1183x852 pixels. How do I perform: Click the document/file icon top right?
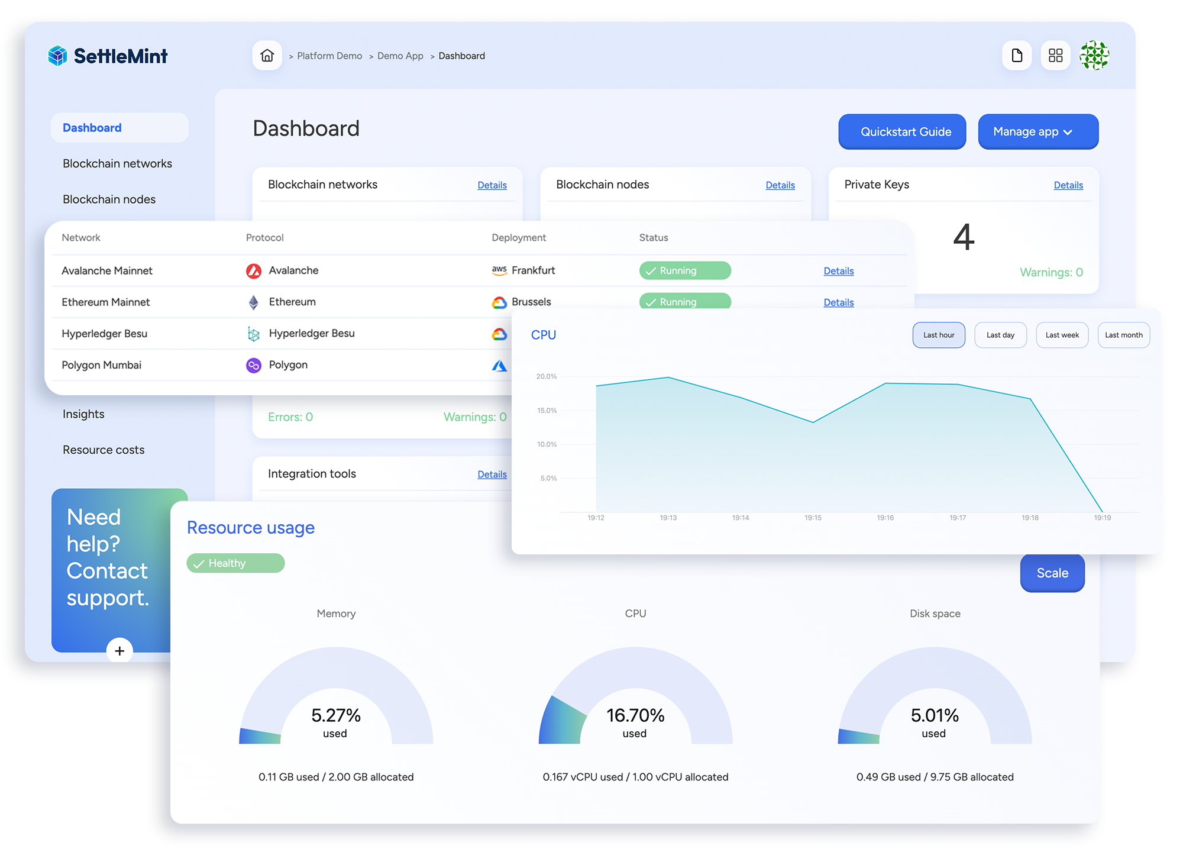tap(1017, 56)
